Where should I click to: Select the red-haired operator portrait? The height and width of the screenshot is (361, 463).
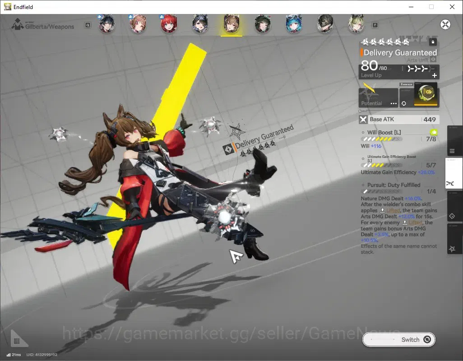169,24
